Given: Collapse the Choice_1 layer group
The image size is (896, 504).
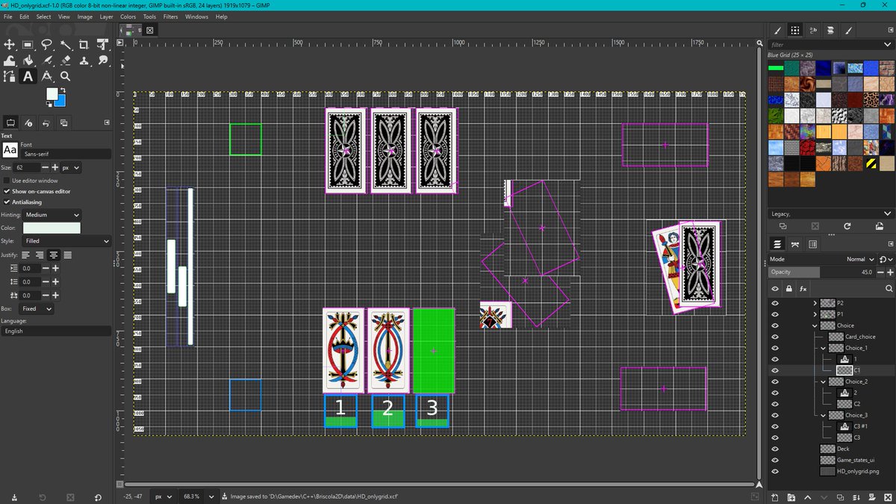Looking at the screenshot, I should [824, 348].
